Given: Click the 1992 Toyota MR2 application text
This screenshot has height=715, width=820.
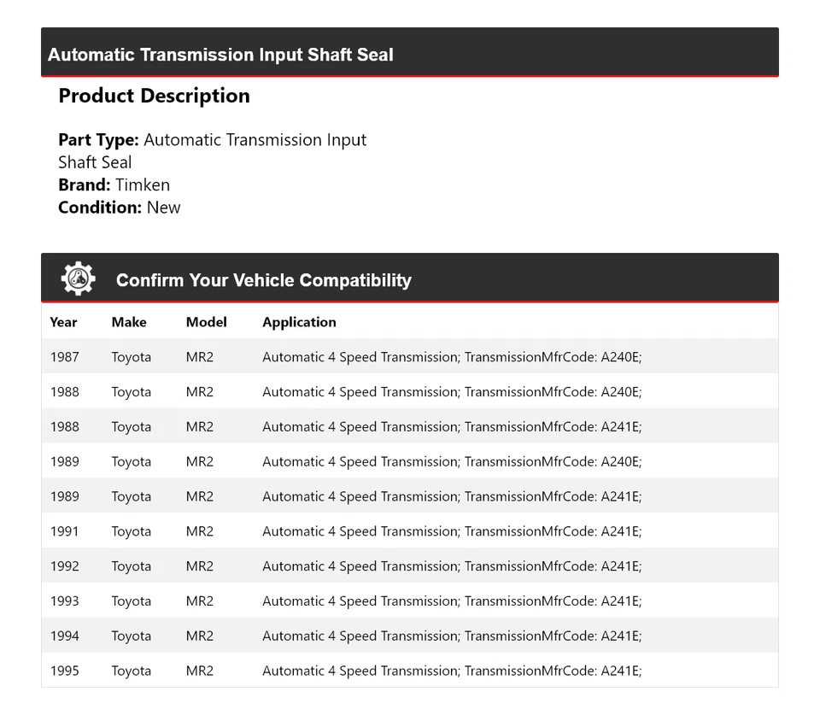Looking at the screenshot, I should pyautogui.click(x=451, y=566).
